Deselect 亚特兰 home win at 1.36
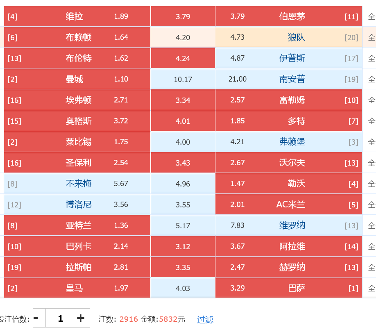 [x=77, y=225]
